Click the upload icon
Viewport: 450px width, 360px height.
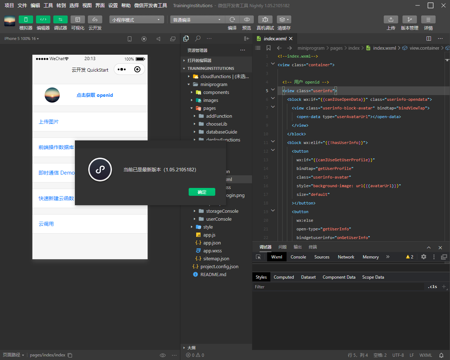click(391, 19)
